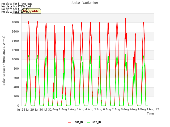The image size is (170, 127).
Task: Click the Aug 2 x-axis label
Action: 65,109
